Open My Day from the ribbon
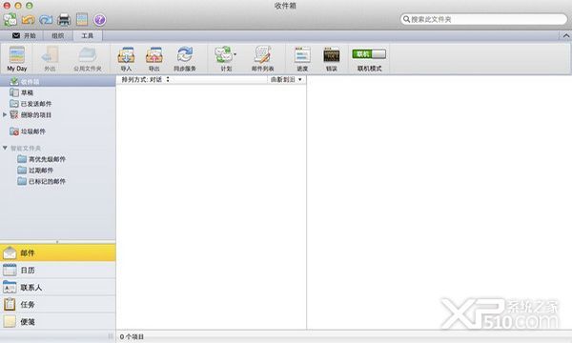 (17, 59)
